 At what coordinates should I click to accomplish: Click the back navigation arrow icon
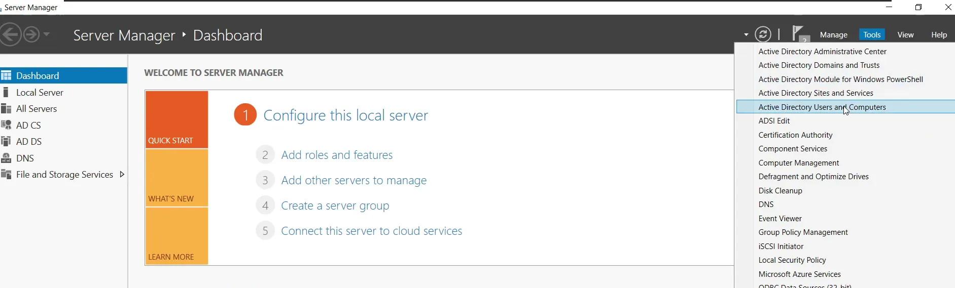coord(10,34)
